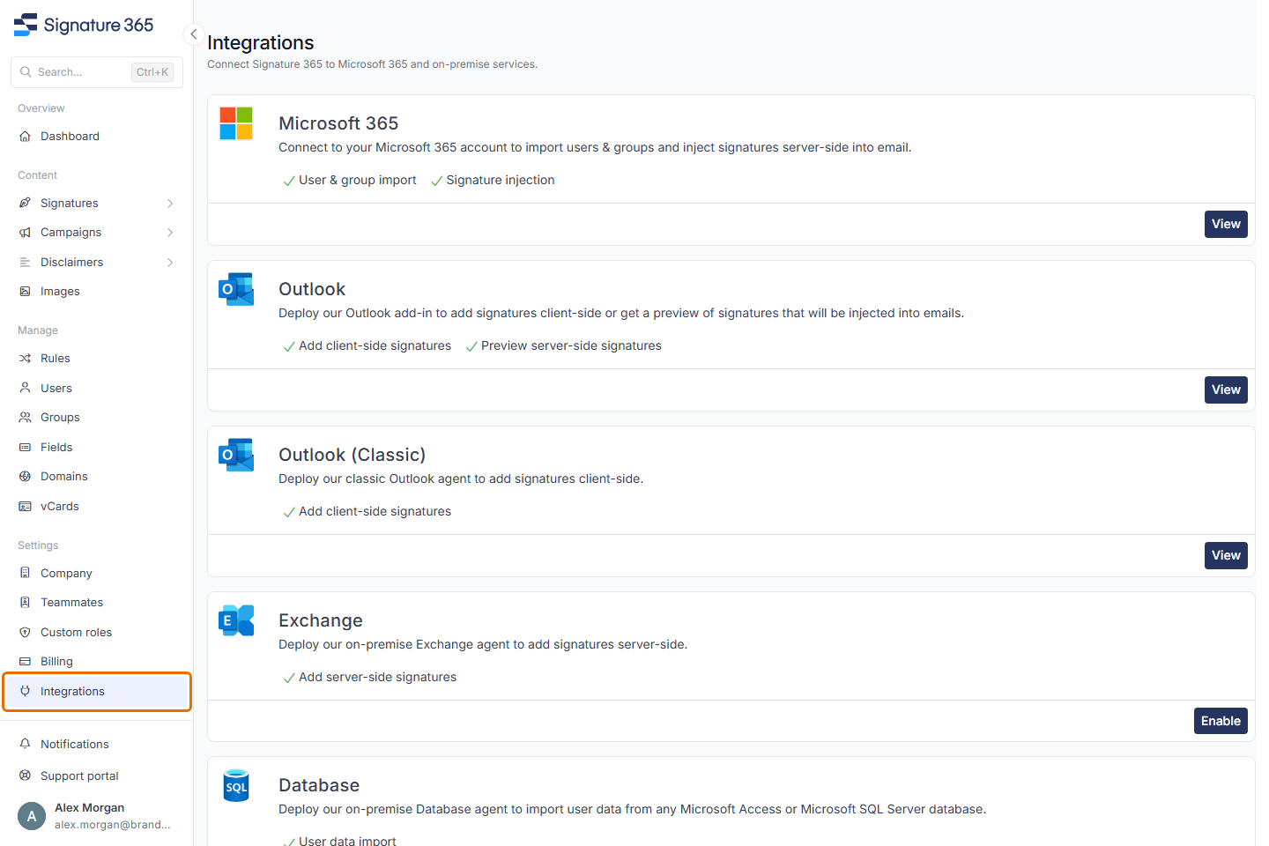Screen dimensions: 1269x846
Task: Click the Database SQL icon
Action: 236,785
